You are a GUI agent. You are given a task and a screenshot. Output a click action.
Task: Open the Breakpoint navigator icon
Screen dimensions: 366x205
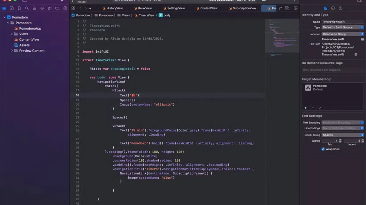[57, 8]
